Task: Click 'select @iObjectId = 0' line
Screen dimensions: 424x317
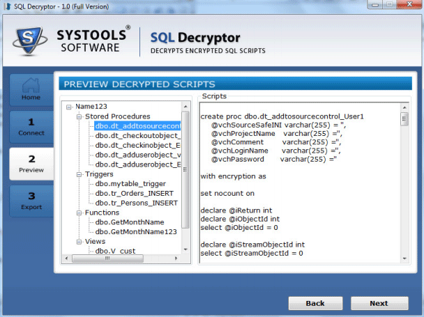Action: pos(239,228)
